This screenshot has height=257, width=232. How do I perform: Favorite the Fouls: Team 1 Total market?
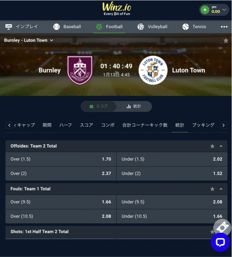tap(212, 189)
